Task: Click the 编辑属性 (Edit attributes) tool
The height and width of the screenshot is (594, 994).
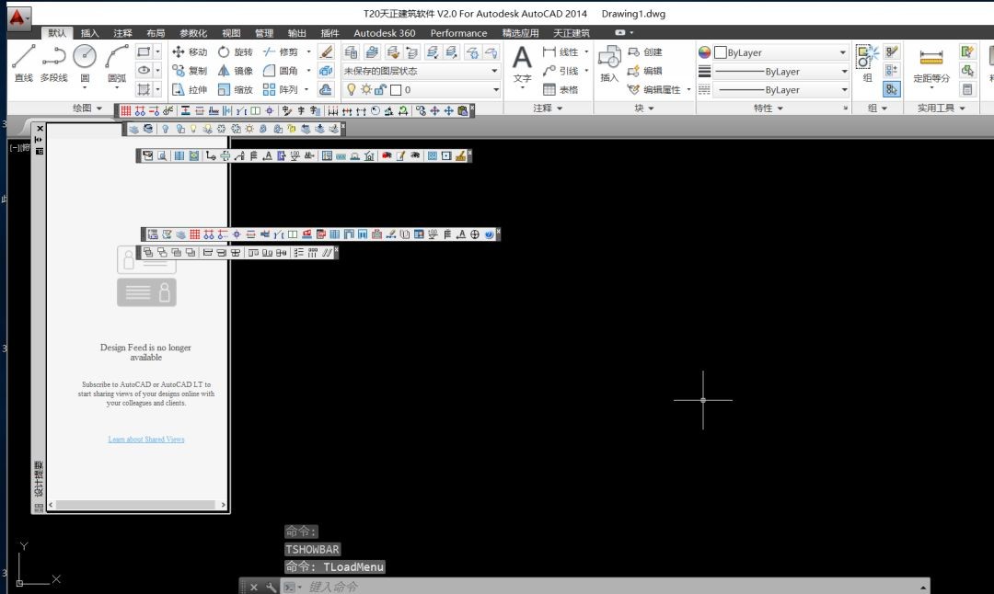Action: pyautogui.click(x=654, y=89)
